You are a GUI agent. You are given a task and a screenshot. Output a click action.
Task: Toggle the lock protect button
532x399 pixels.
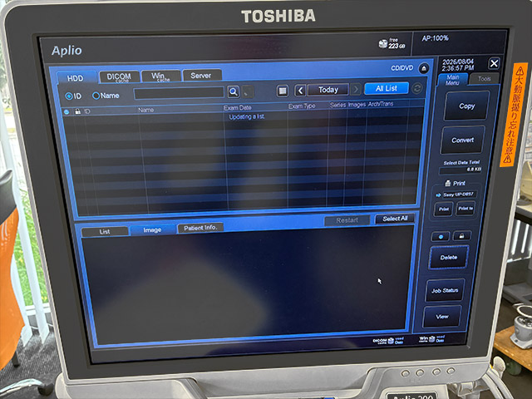point(462,235)
